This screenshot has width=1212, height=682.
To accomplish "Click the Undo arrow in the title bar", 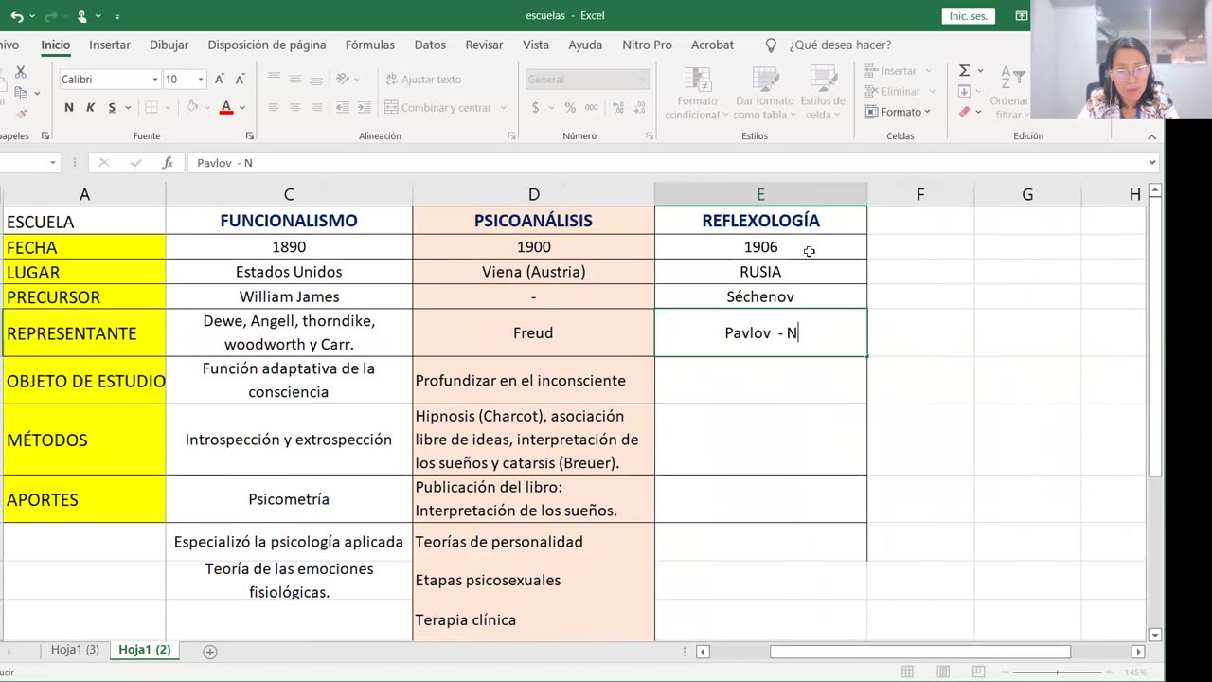I will tap(16, 16).
